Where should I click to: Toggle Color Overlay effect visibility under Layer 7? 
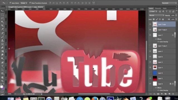tap(158, 42)
